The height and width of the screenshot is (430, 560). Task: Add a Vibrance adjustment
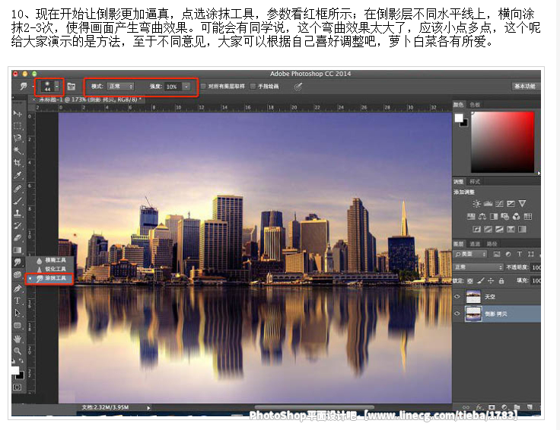522,204
